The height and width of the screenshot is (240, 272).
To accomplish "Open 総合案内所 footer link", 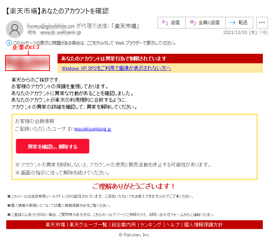I will [x=124, y=225].
